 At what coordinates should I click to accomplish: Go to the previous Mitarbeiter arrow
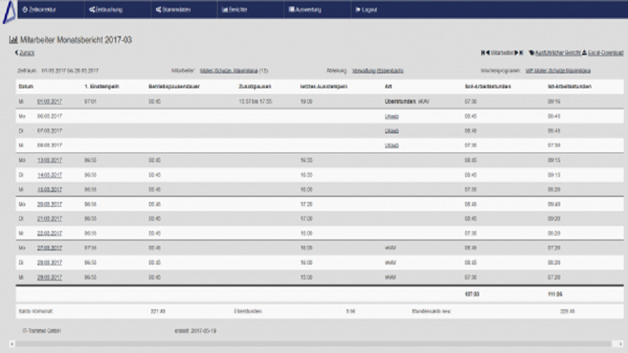488,52
